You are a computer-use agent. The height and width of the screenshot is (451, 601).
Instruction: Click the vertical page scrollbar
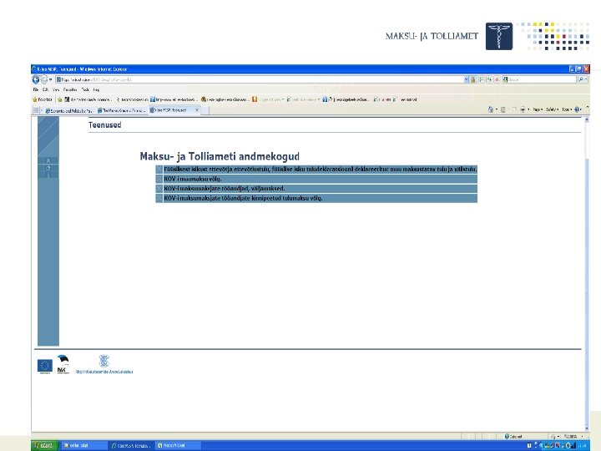(587, 274)
